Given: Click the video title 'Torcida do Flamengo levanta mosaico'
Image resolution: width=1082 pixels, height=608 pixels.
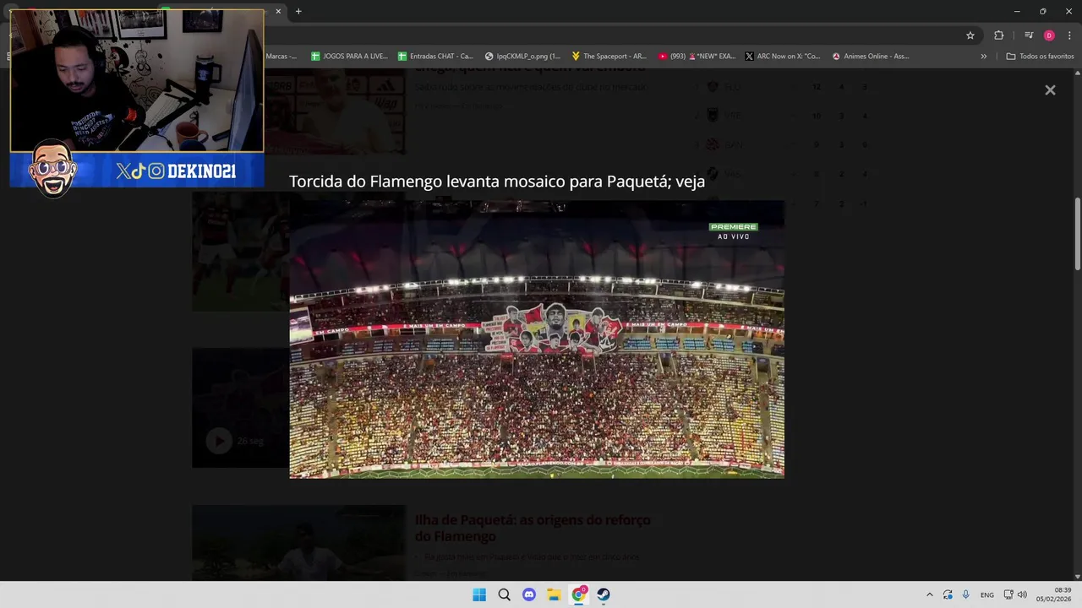Looking at the screenshot, I should (x=497, y=182).
